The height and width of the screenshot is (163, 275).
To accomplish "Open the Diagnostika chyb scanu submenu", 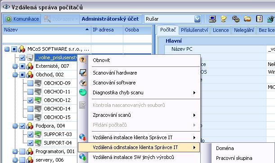I will 139,93.
